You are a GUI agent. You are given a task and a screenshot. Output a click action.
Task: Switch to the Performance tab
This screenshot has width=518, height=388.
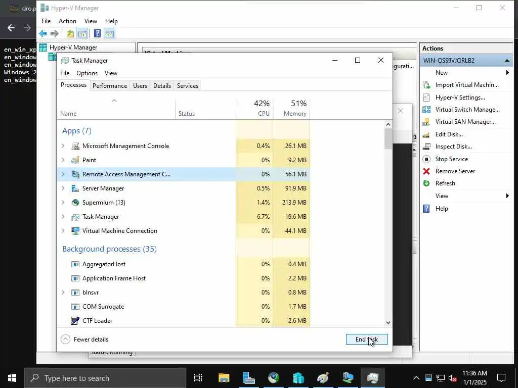pos(110,86)
